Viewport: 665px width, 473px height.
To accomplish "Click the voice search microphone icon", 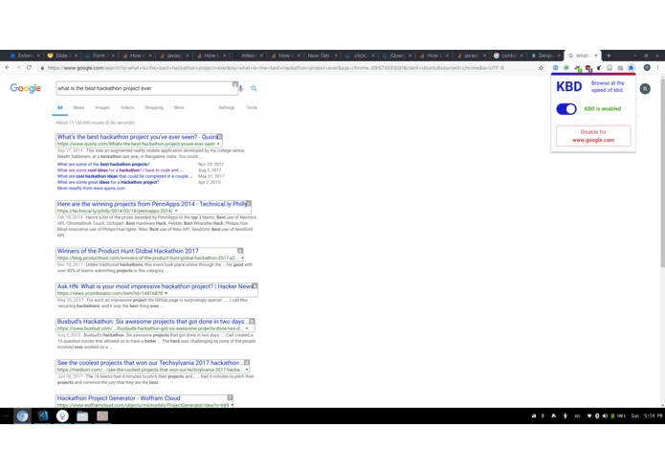I will click(x=241, y=88).
